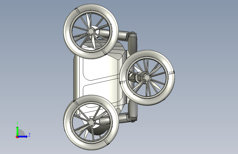The width and height of the screenshot is (238, 154).
Task: Click the green Y axis of the triad
Action: (x=18, y=131)
